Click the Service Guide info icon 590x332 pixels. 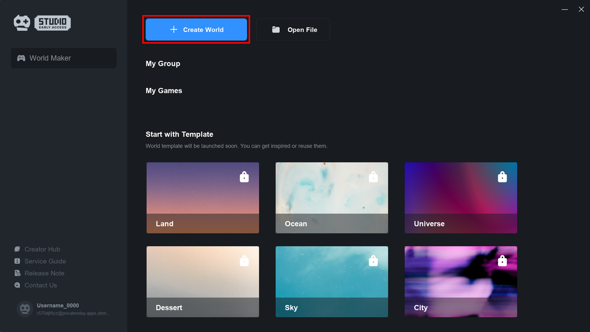click(17, 261)
